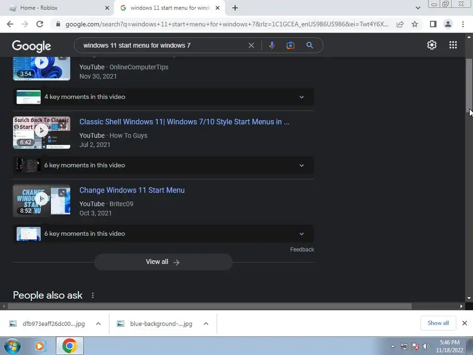Open People also ask options menu

click(x=92, y=295)
